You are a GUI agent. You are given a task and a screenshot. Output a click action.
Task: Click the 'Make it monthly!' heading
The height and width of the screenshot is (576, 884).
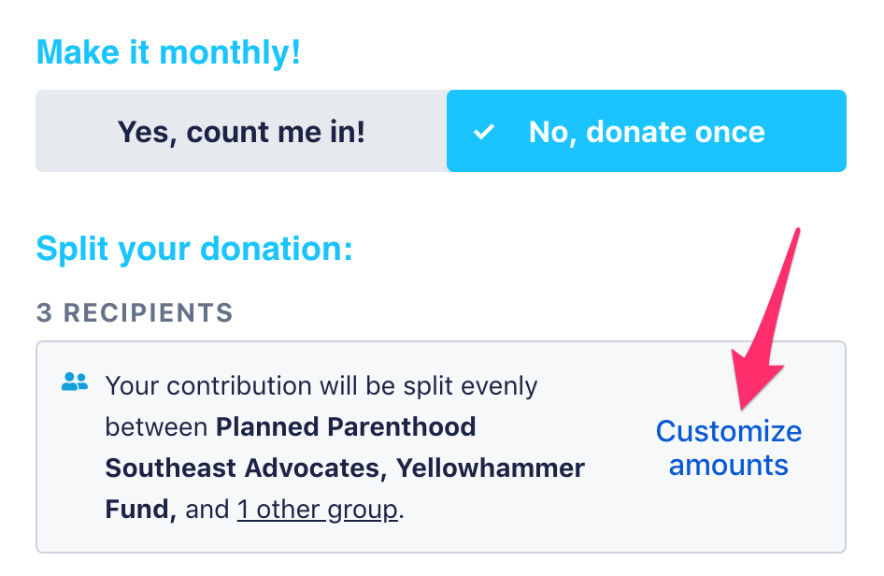click(168, 52)
